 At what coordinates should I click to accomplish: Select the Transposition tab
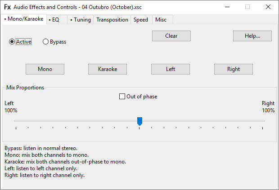point(112,20)
